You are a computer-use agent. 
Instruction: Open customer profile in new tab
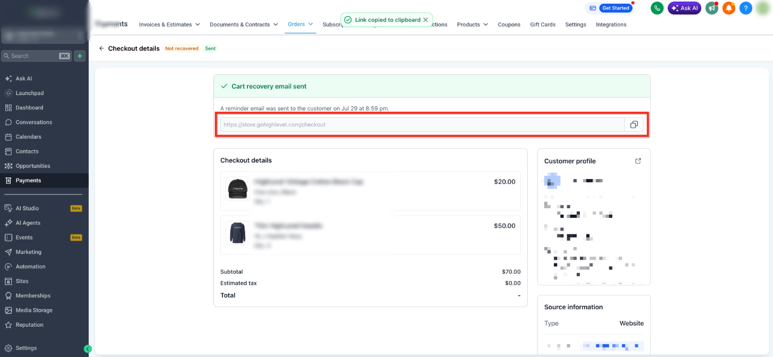point(638,161)
